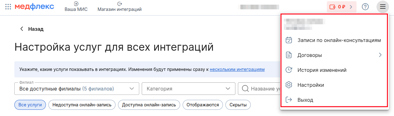Viewport: 394px width, 116px height.
Task: Expand the Договоры submenu chevron
Action: [380, 55]
